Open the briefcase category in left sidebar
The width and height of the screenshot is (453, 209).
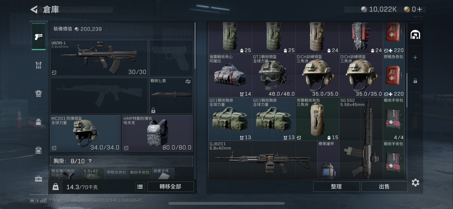pos(39,179)
